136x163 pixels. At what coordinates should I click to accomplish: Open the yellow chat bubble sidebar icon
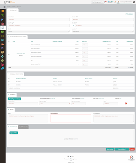point(3,36)
